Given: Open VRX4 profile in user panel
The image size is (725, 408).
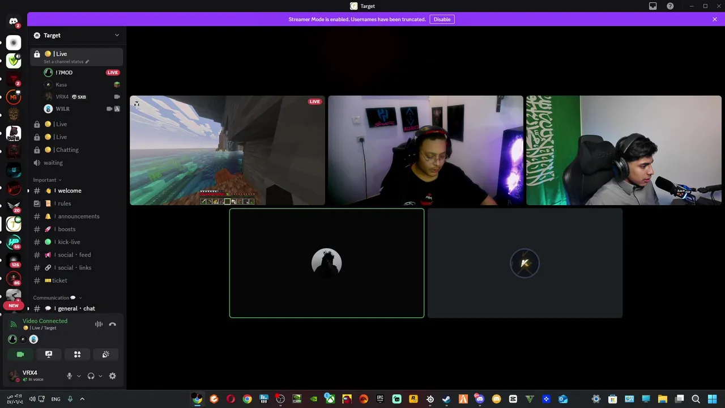Looking at the screenshot, I should click(x=34, y=376).
